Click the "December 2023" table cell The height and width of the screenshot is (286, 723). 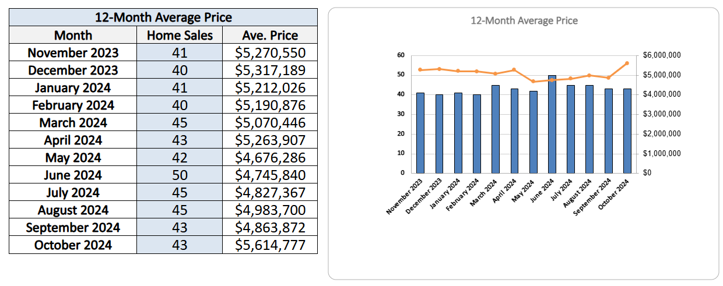tap(73, 70)
